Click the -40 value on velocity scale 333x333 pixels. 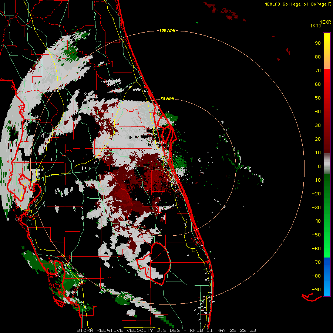316,221
